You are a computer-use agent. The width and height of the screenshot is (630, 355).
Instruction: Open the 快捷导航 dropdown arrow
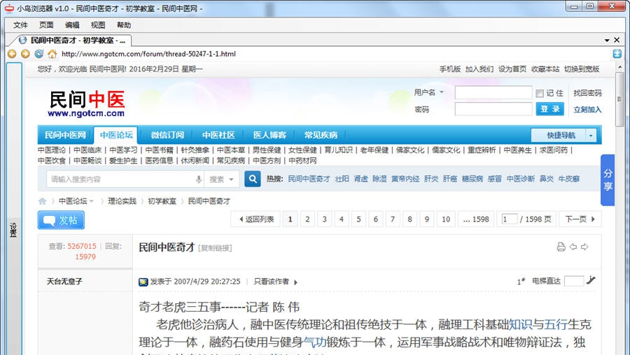click(591, 136)
